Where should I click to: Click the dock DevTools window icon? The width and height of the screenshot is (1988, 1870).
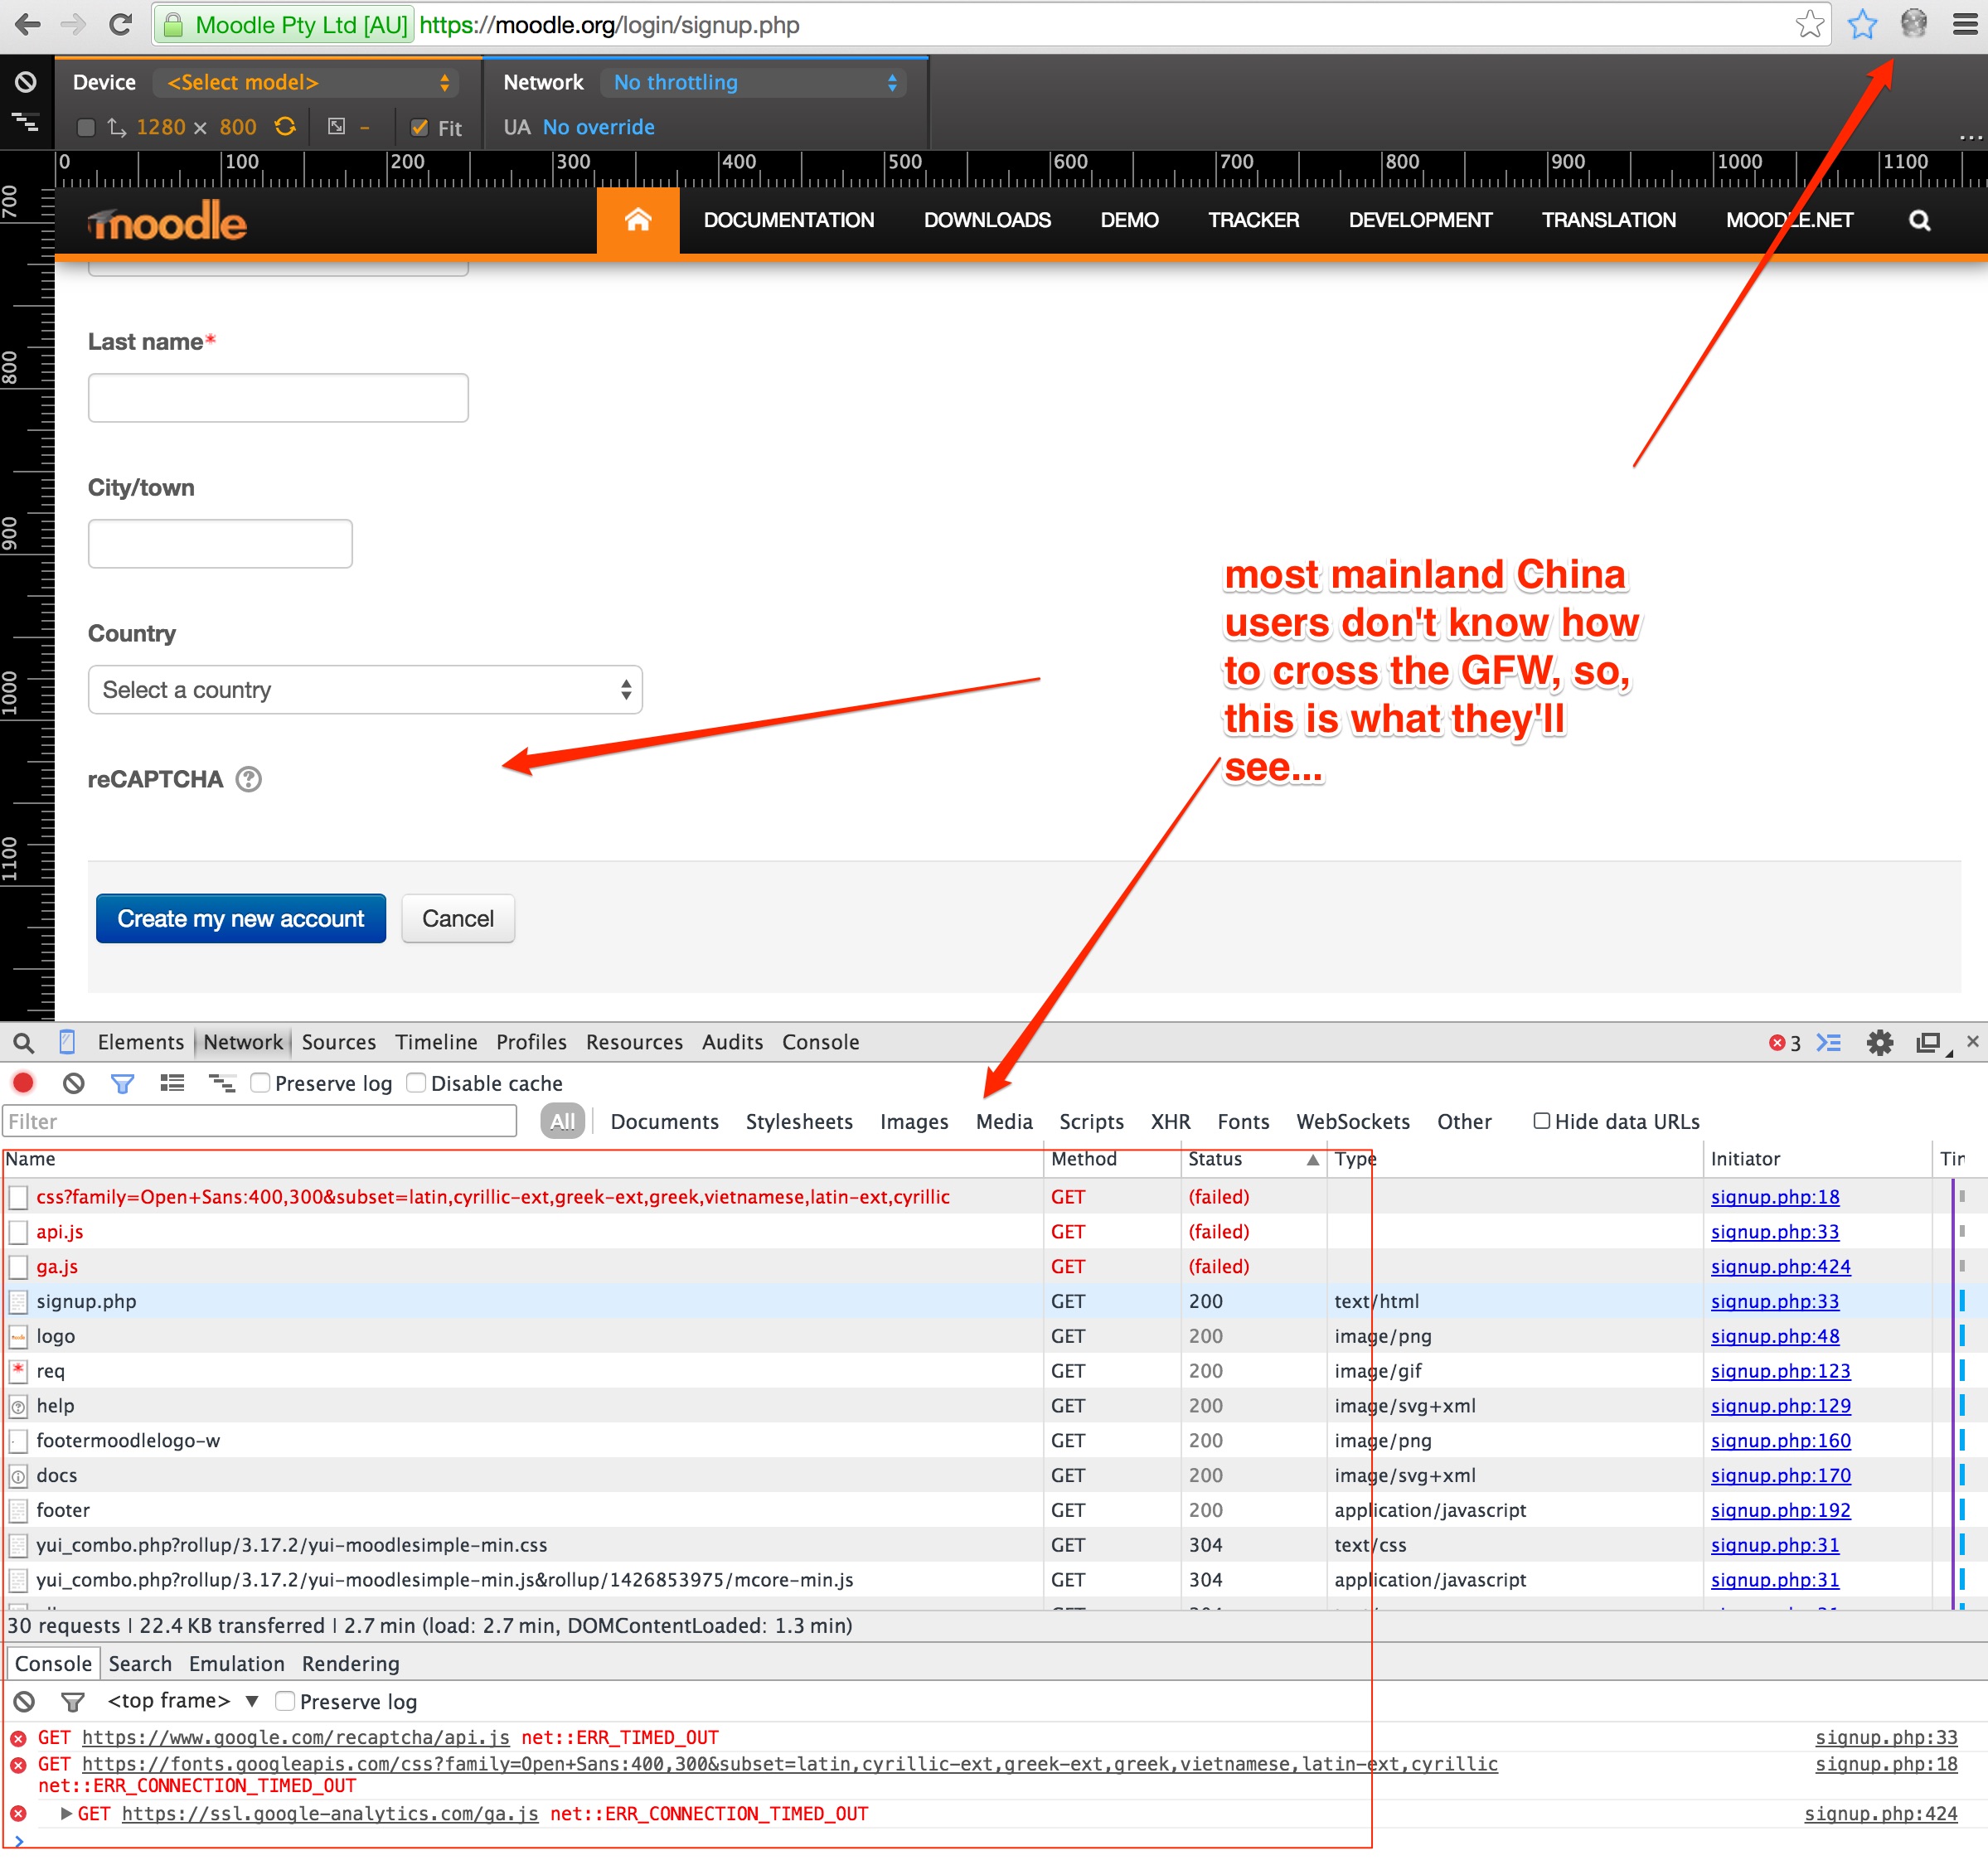1929,1043
